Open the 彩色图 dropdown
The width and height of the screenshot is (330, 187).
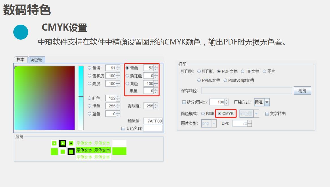(256, 114)
